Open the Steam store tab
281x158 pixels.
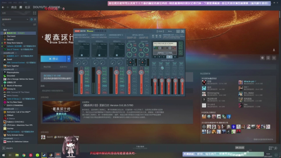pyautogui.click(x=14, y=7)
